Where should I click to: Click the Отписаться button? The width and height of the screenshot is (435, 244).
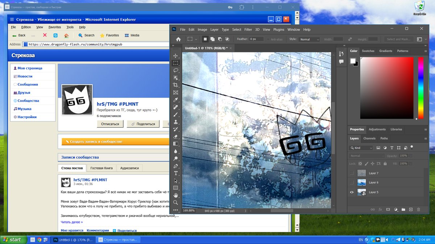(x=110, y=124)
